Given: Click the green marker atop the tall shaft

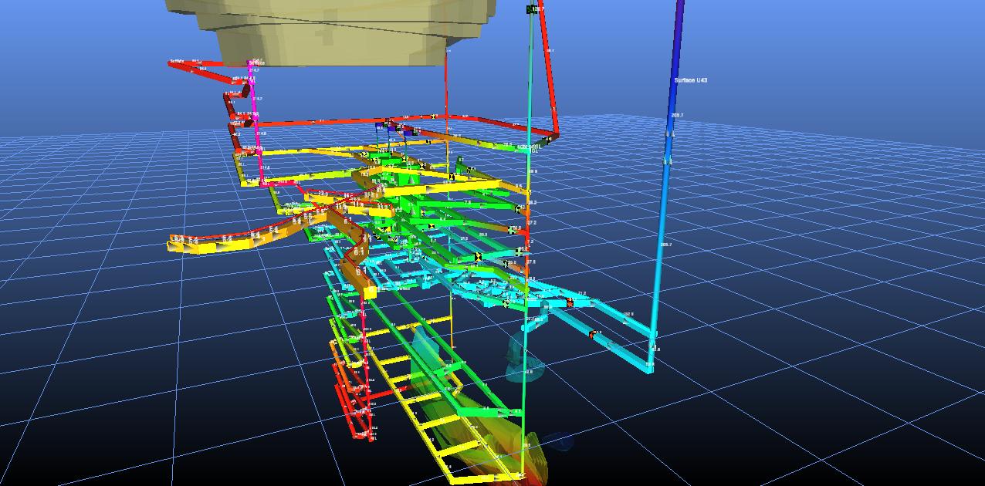Looking at the screenshot, I should pyautogui.click(x=532, y=9).
